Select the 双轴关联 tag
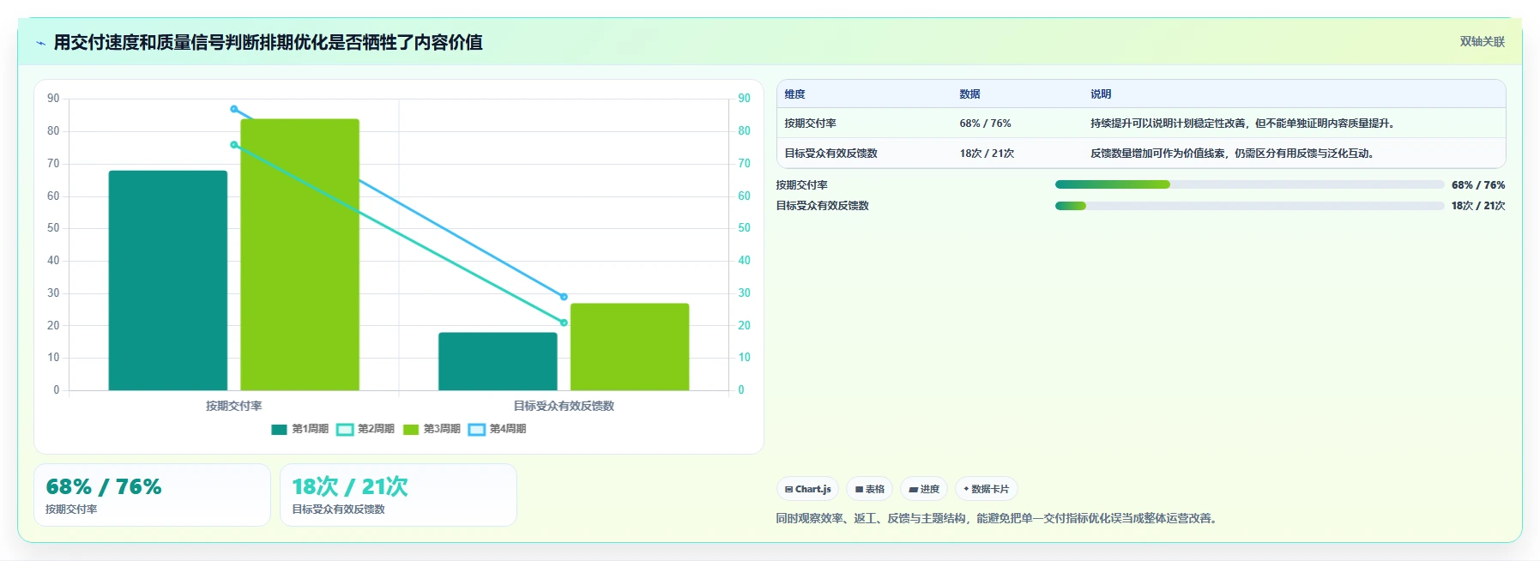The image size is (1540, 561). coord(1483,41)
